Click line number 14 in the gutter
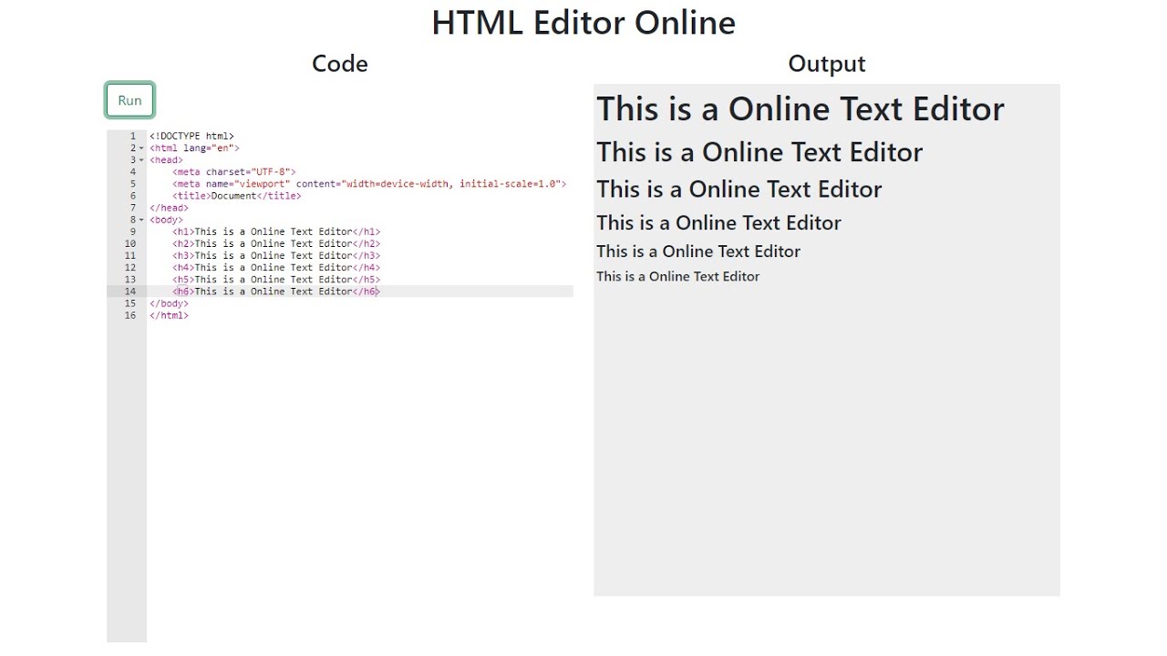The image size is (1167, 656). point(129,291)
